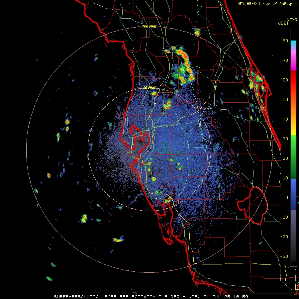Click the 0 value on the dBZ scale
The image size is (299, 299).
pyautogui.click(x=287, y=198)
